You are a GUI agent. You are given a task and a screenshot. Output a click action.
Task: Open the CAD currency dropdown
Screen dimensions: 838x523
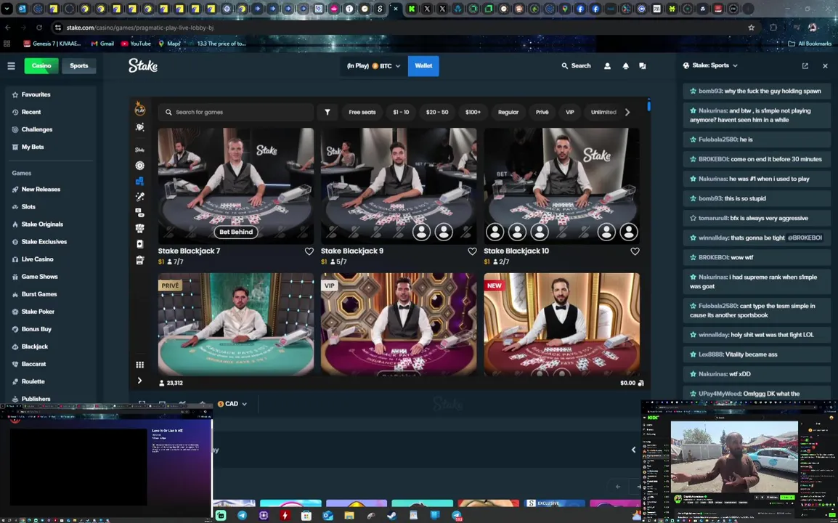[x=232, y=404]
